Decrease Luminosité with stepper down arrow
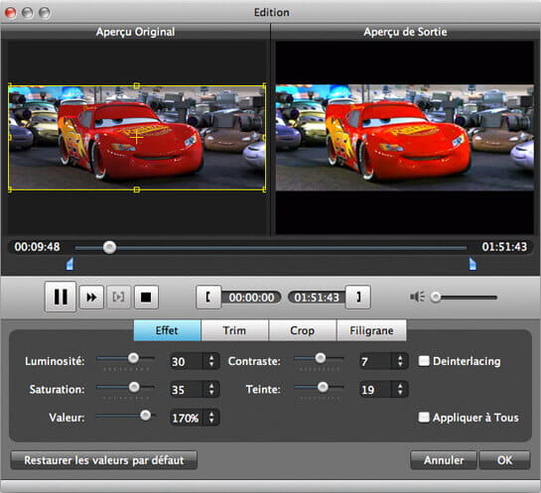541x493 pixels. coord(211,365)
